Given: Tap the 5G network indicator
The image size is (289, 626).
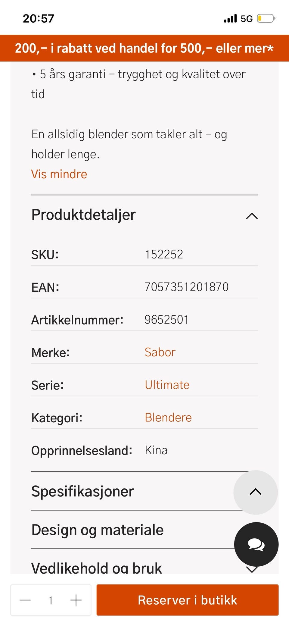Looking at the screenshot, I should click(247, 19).
